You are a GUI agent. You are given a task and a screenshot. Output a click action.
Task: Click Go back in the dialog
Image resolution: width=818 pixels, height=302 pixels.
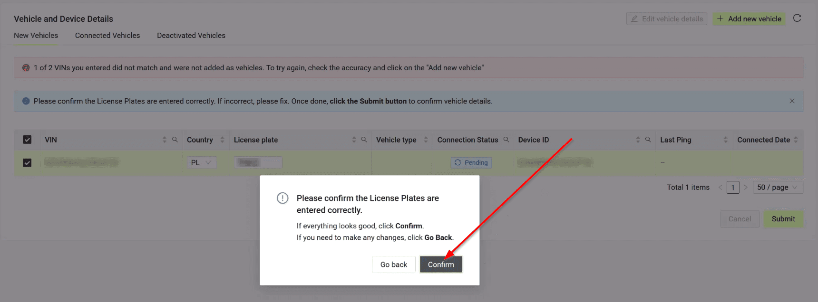coord(393,264)
